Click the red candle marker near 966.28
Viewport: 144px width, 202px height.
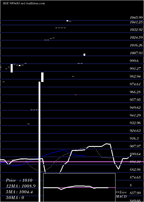point(76,95)
